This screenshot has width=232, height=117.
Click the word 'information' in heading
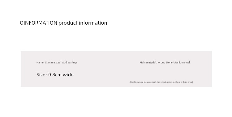[x=93, y=23]
